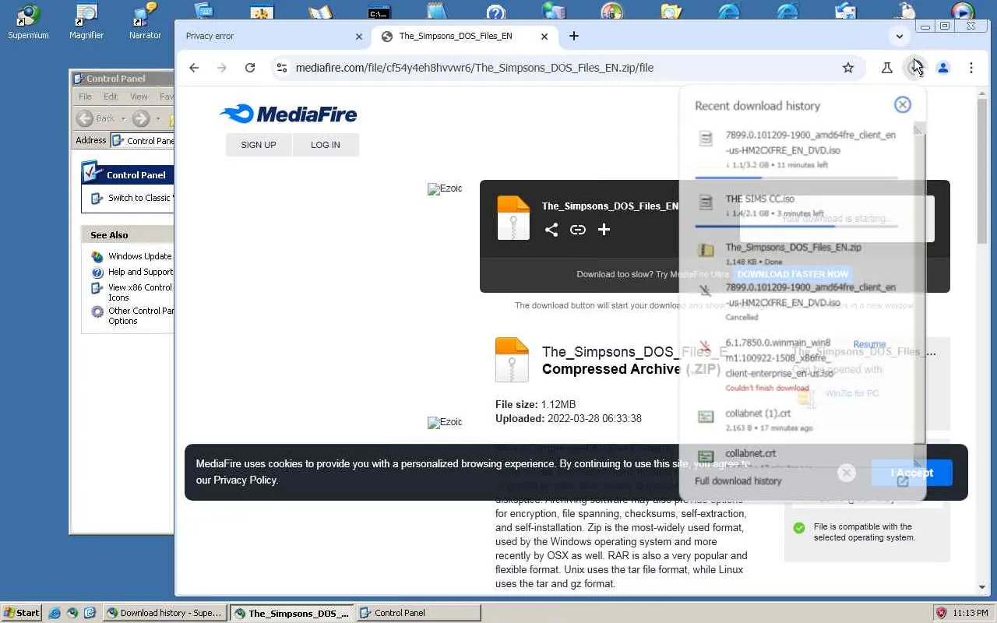The image size is (997, 623).
Task: Launch the Magnifier desktop shortcut
Action: [86, 21]
